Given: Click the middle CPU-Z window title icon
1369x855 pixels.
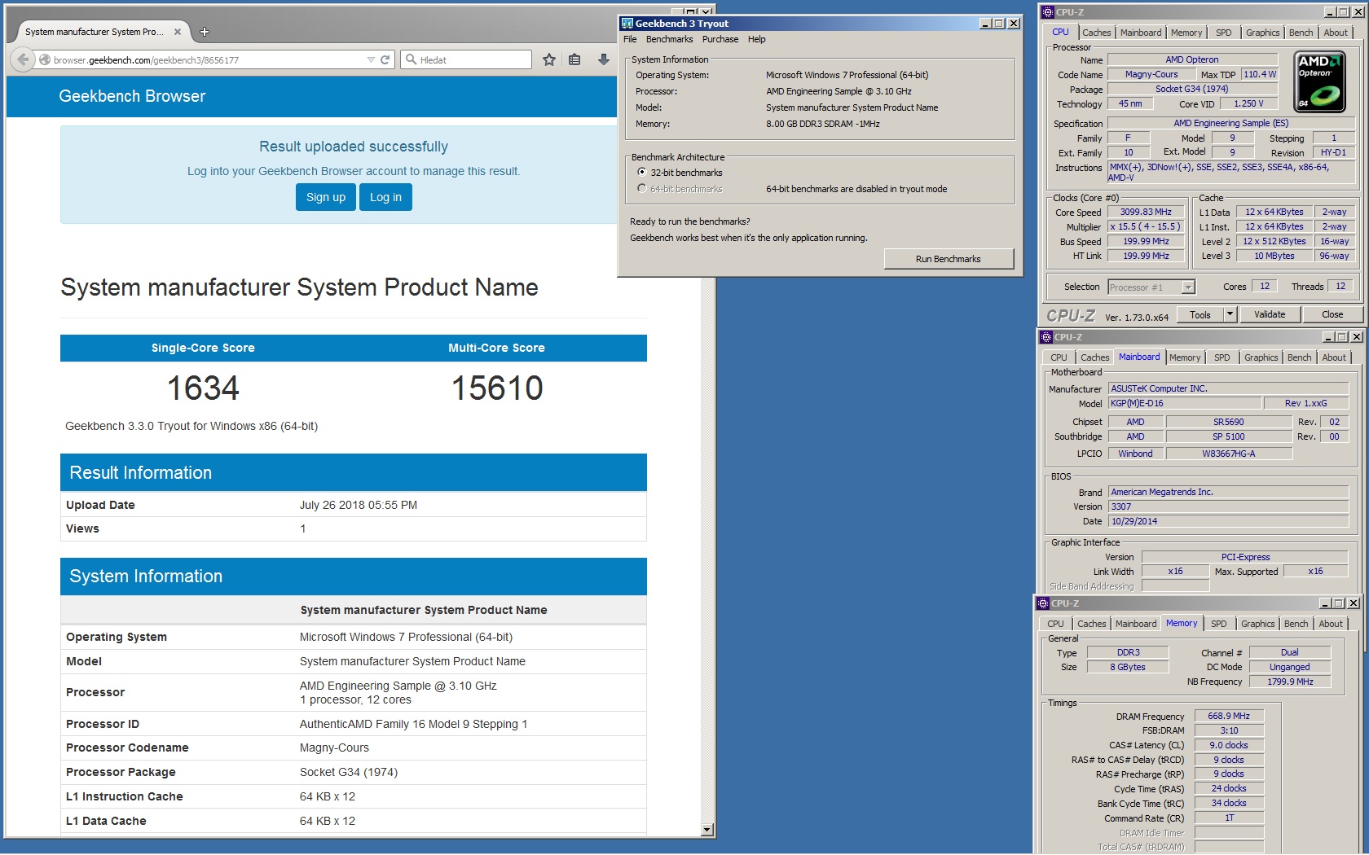Looking at the screenshot, I should pos(1046,337).
